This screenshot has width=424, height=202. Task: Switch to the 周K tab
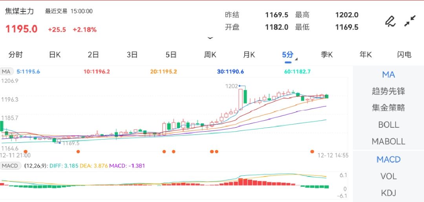tap(210, 55)
